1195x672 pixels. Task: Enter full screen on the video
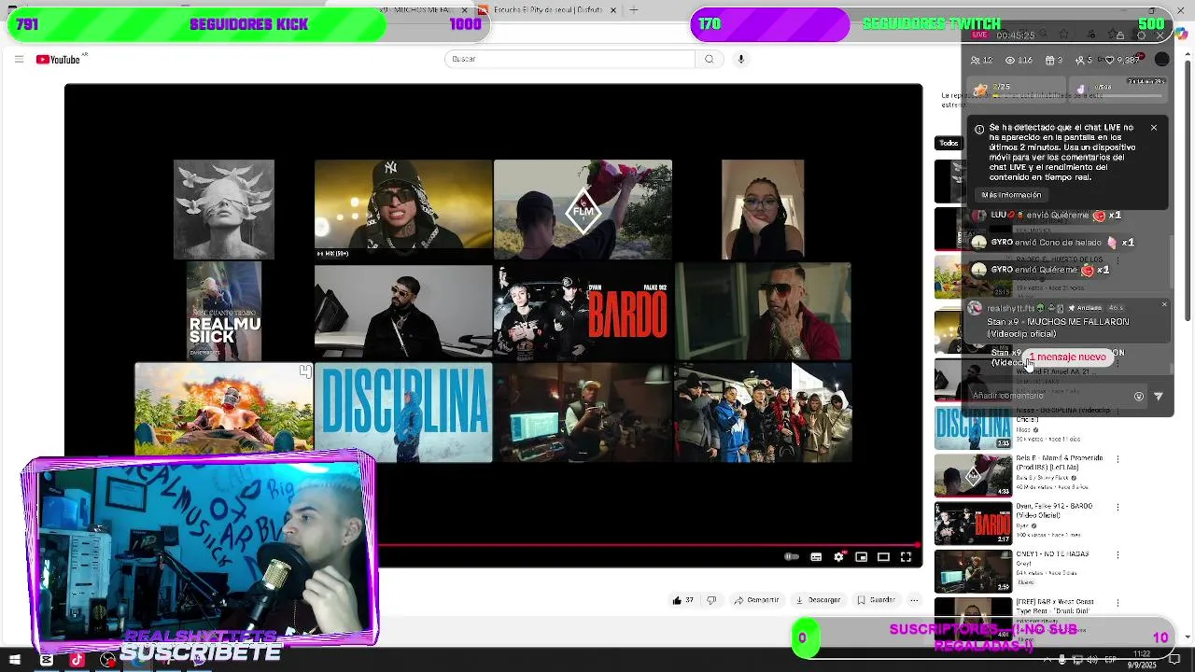click(x=906, y=557)
